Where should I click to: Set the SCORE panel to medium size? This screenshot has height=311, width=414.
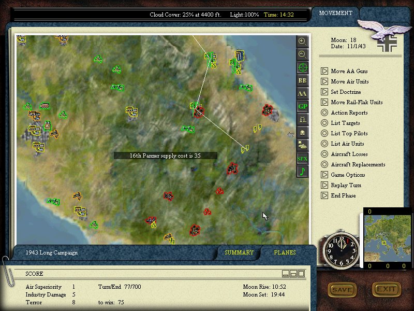pyautogui.click(x=293, y=274)
